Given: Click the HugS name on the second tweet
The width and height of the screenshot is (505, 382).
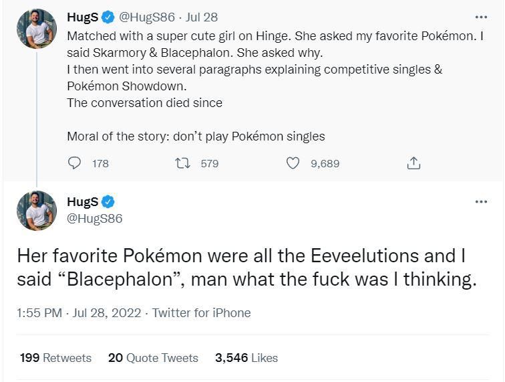Looking at the screenshot, I should (x=82, y=201).
